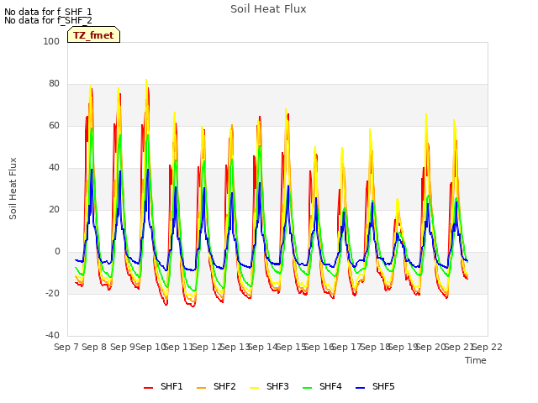538x403 pixels.
Task: Click the red SHF1 legend swatch
Action: coord(148,388)
